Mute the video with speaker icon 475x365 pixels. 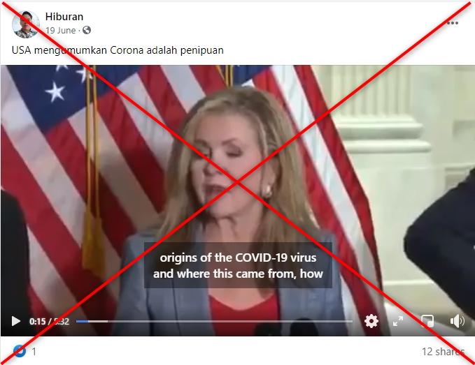click(457, 321)
